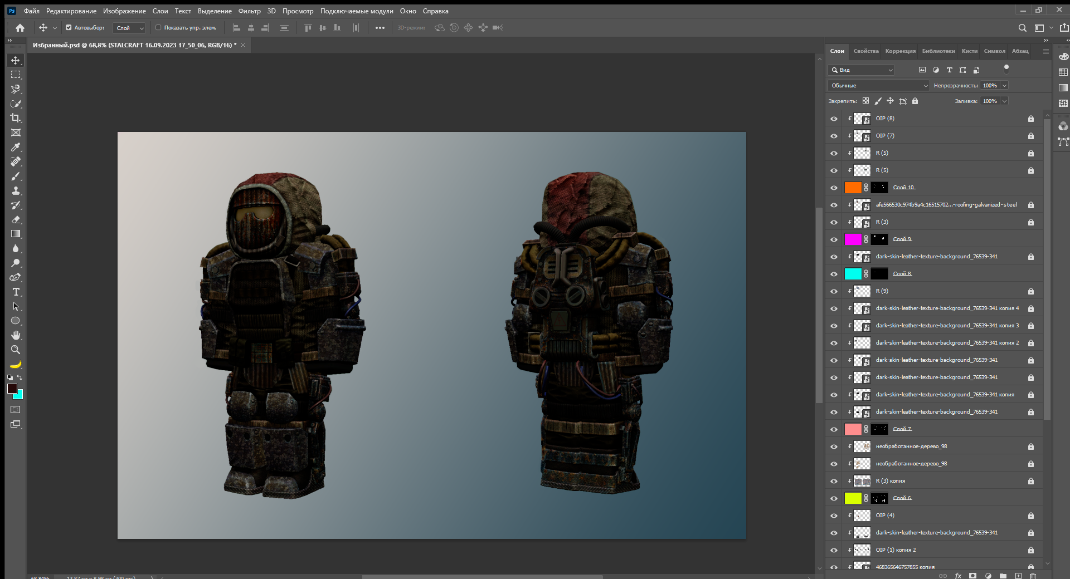Open the Непрозрачность opacity dropdown arrow
The height and width of the screenshot is (579, 1070).
coord(1004,86)
